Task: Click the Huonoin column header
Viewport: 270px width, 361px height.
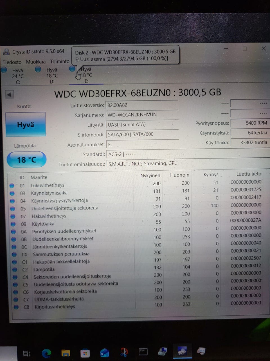Action: (x=180, y=175)
